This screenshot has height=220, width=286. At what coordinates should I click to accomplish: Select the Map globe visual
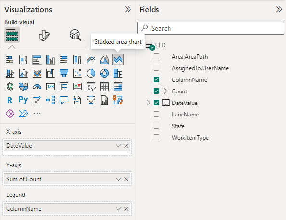[x=10, y=87]
